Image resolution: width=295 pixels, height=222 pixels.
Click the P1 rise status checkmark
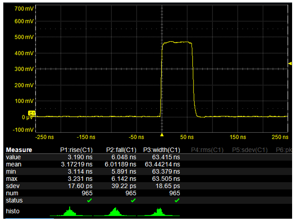(x=90, y=201)
